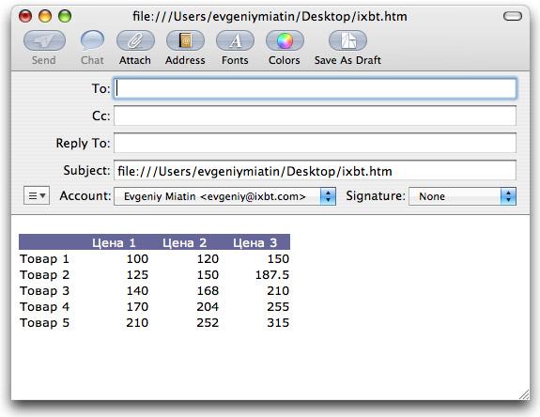The width and height of the screenshot is (540, 417).
Task: Select the 'Товар 3' row label
Action: 45,291
